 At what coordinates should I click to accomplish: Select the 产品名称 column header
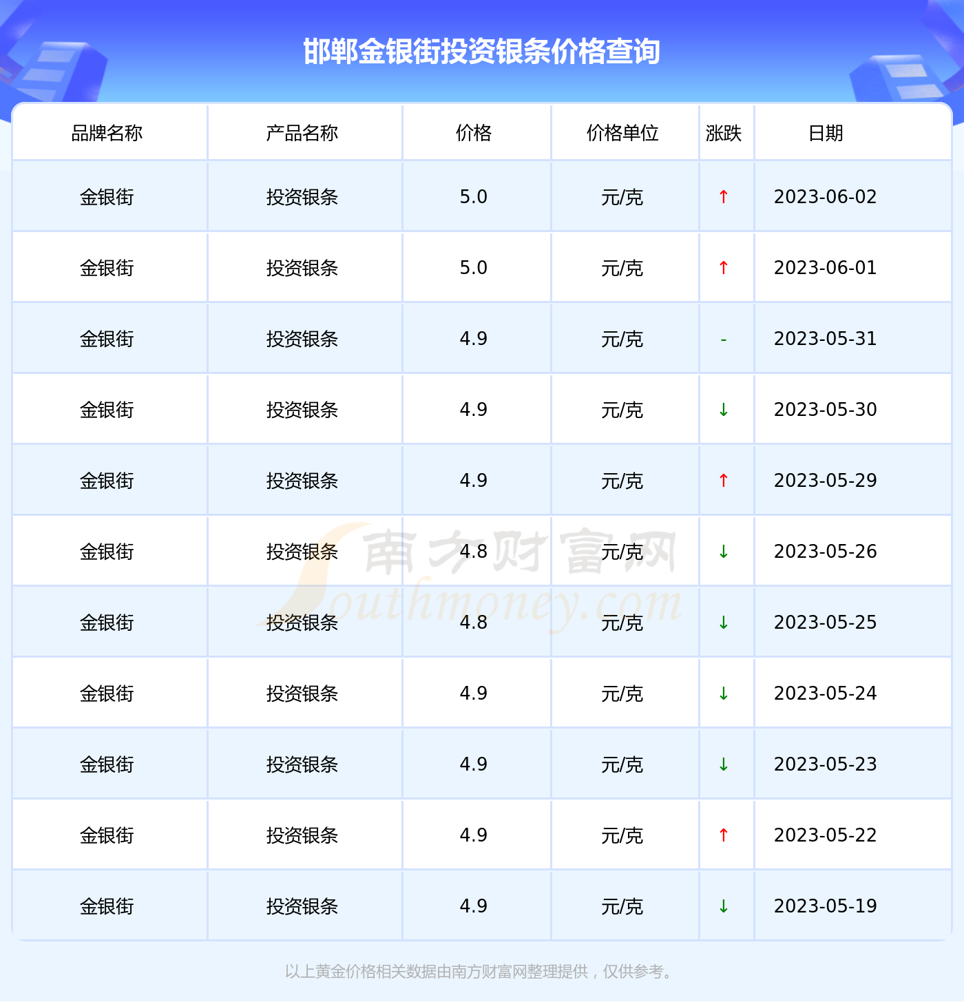302,133
